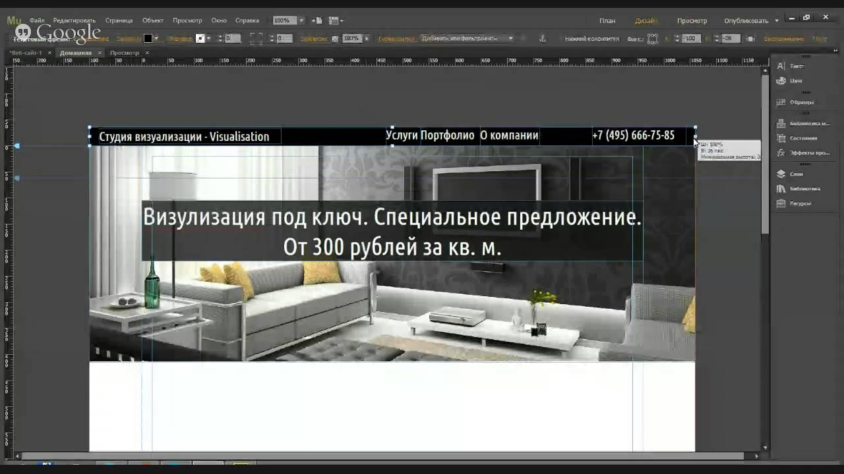The width and height of the screenshot is (844, 474).
Task: Open the Справка menu
Action: pos(247,20)
